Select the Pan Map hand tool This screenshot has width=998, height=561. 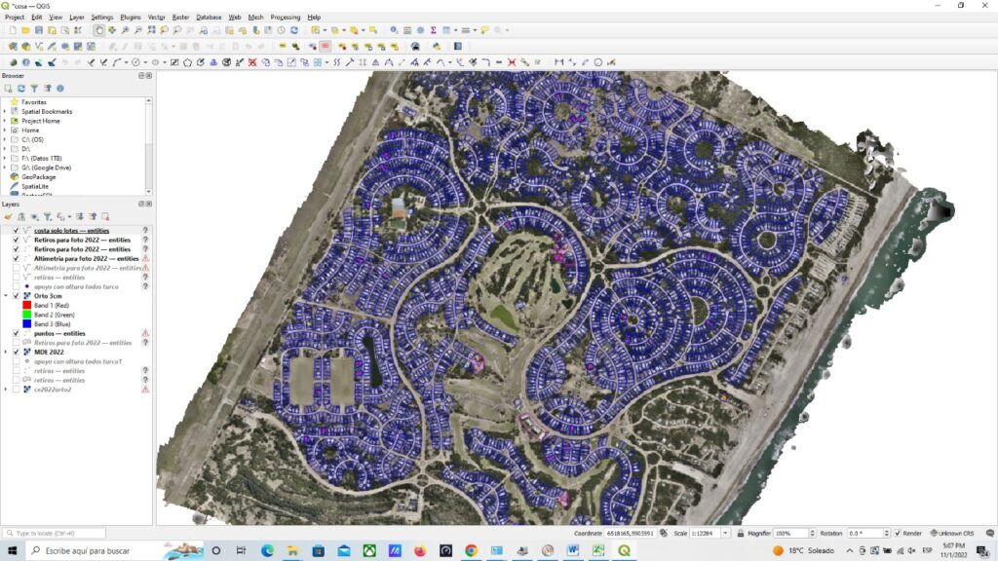point(99,30)
